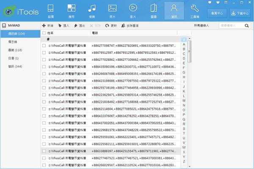Toggle the select-all checkbox in the header row
Image resolution: width=254 pixels, height=169 pixels.
coord(44,33)
